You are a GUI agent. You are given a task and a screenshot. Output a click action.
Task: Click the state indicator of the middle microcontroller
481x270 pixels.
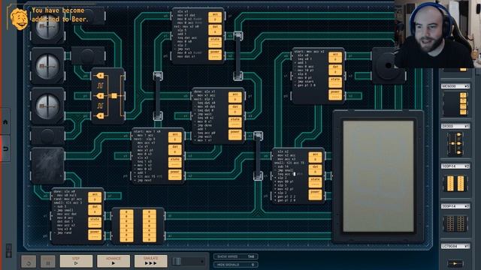pyautogui.click(x=235, y=122)
